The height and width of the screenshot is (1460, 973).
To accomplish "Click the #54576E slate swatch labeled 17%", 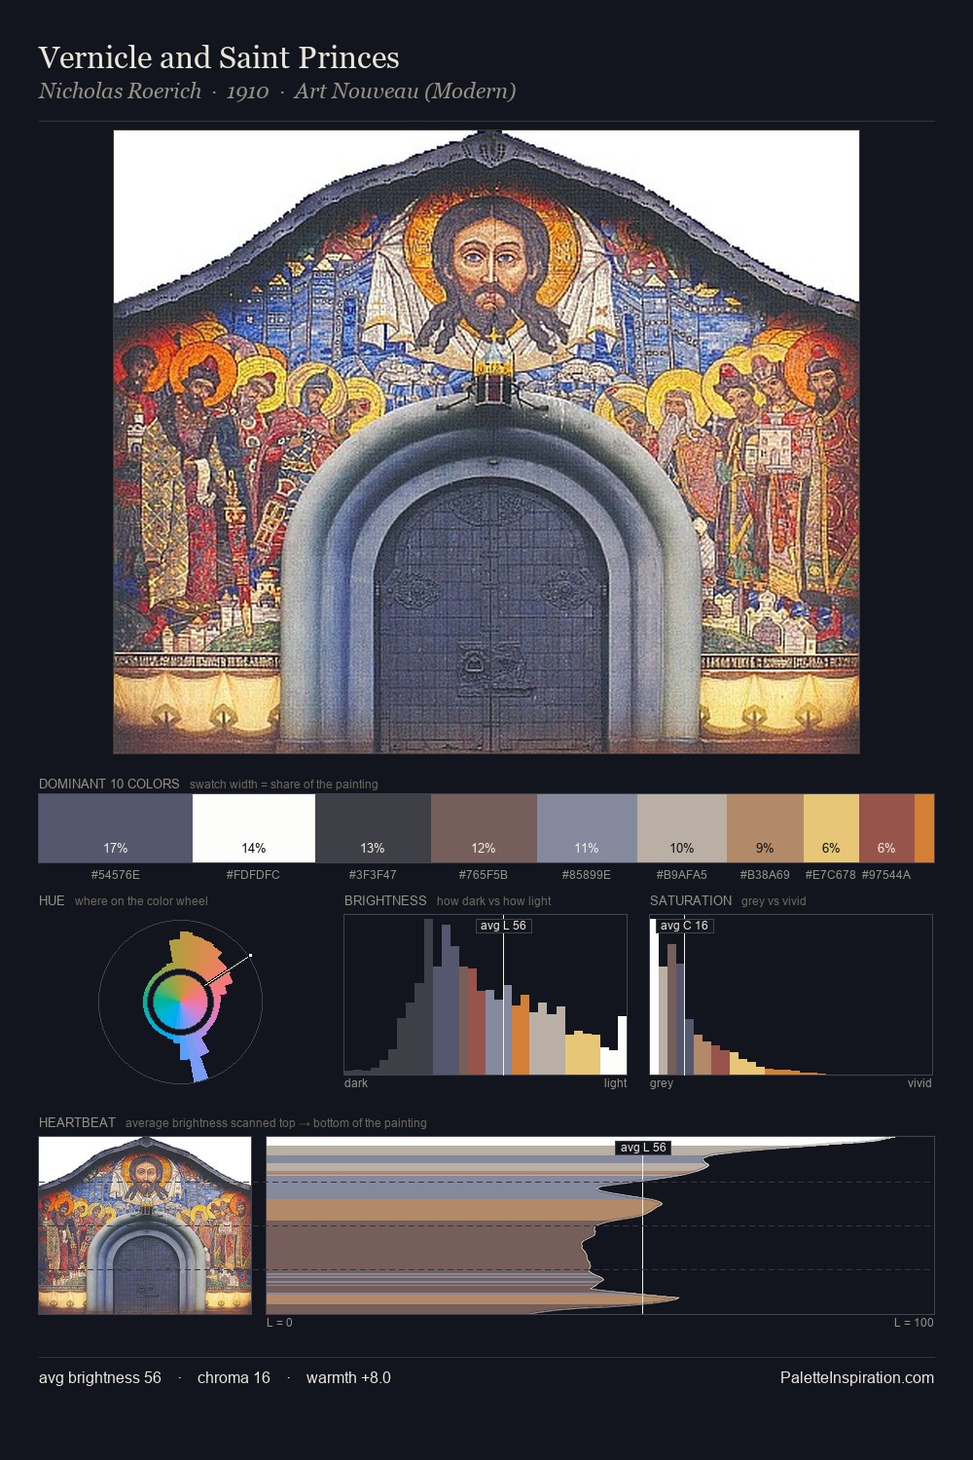I will tap(116, 828).
